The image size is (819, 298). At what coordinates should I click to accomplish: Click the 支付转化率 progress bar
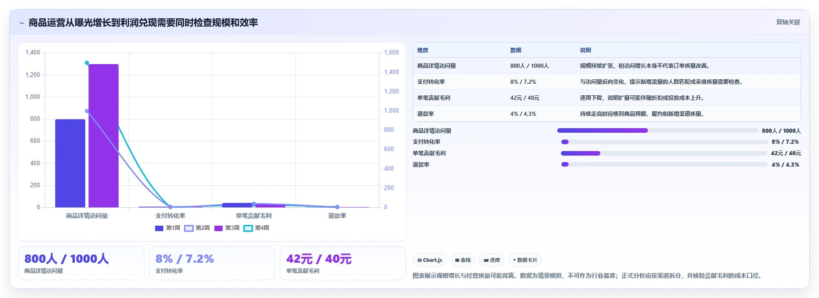point(664,142)
